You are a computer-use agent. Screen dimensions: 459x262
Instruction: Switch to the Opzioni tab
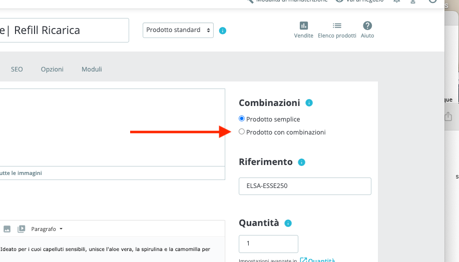(52, 69)
